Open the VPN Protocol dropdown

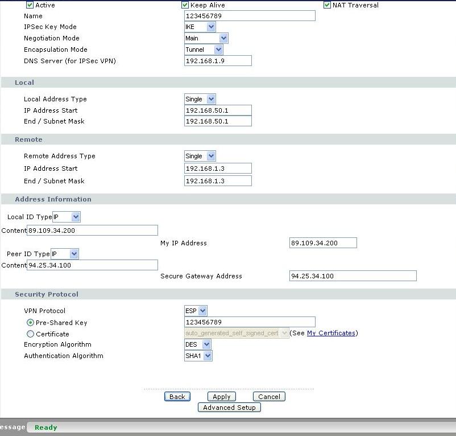click(x=196, y=311)
